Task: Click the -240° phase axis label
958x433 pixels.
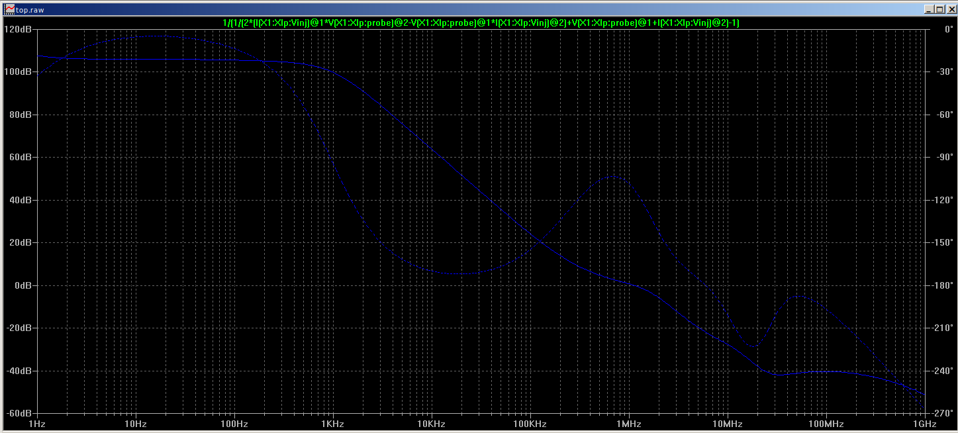Action: [x=941, y=371]
